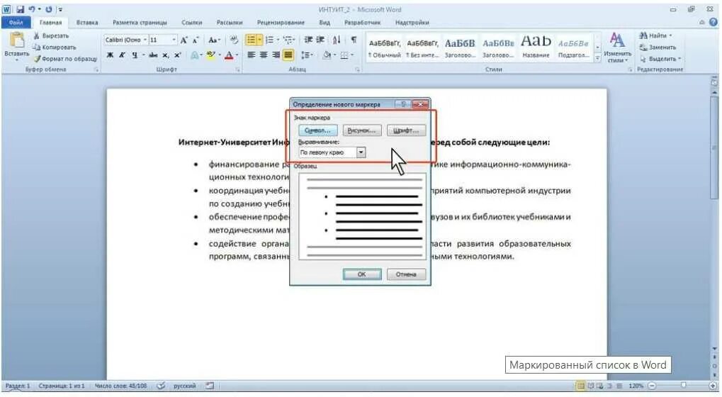
Task: Click the Шрифт... button in dialog
Action: (x=406, y=131)
